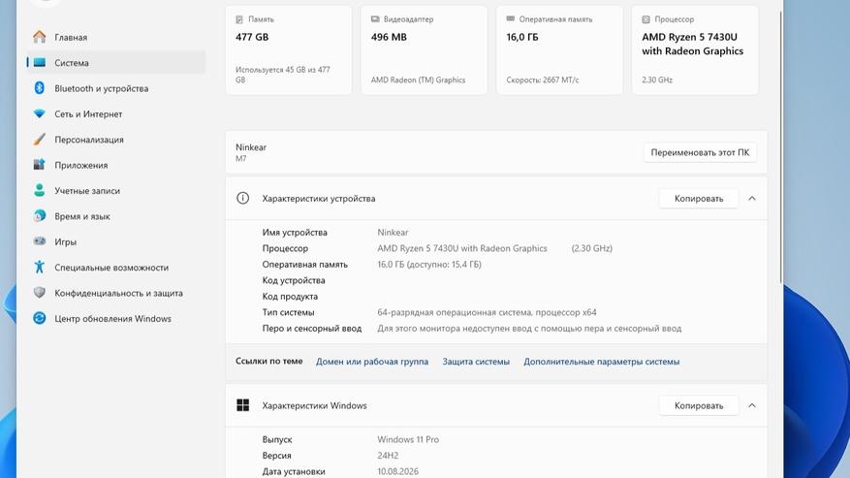Open Bluetooth и устройства settings
This screenshot has width=850, height=478.
(115, 88)
